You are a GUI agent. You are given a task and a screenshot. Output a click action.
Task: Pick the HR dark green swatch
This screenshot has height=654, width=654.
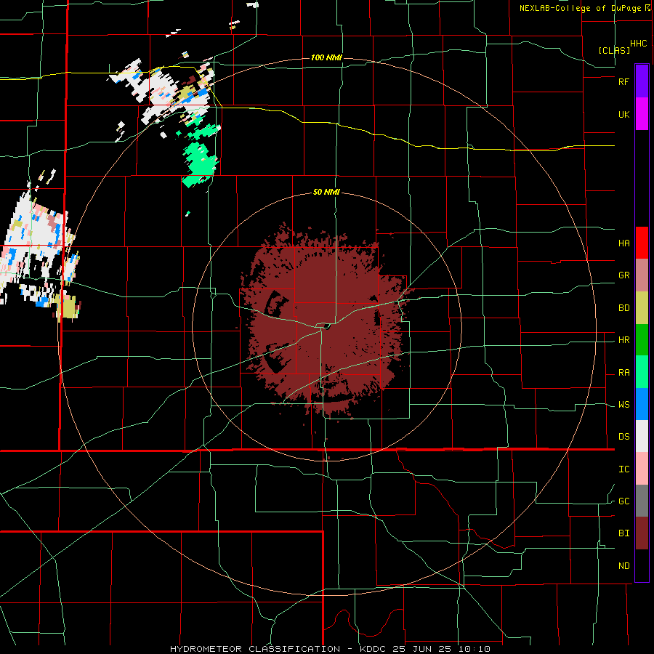pyautogui.click(x=642, y=340)
